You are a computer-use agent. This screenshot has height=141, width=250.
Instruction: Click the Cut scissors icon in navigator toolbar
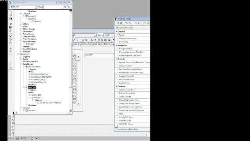(x=11, y=36)
